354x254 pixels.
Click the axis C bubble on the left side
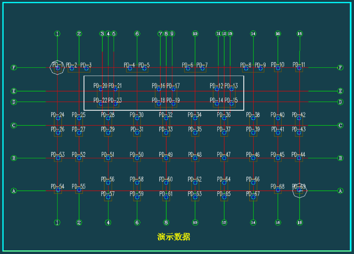[14, 125]
